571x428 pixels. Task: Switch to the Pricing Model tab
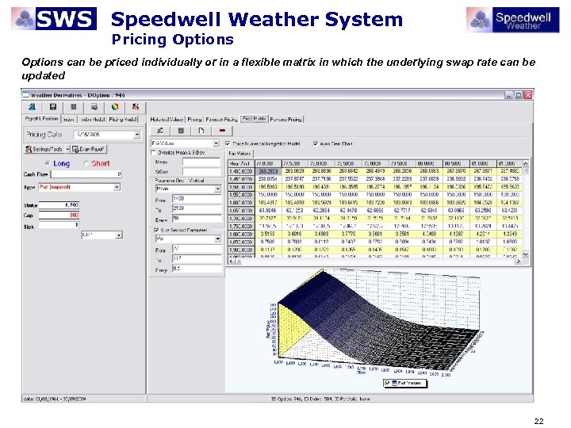[x=123, y=120]
